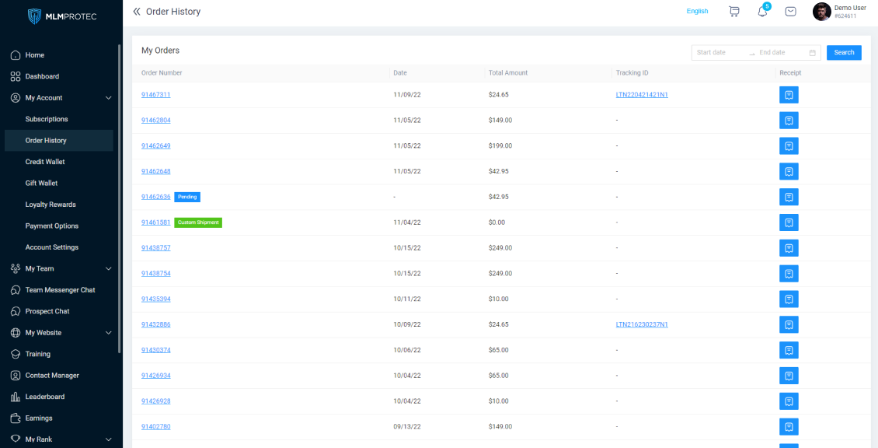The width and height of the screenshot is (878, 448).
Task: View receipt for order 91462636
Action: [x=789, y=197]
